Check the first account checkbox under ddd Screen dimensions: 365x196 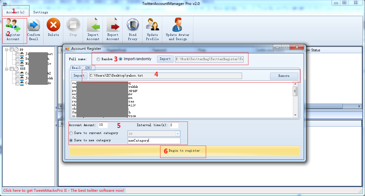click(x=17, y=74)
